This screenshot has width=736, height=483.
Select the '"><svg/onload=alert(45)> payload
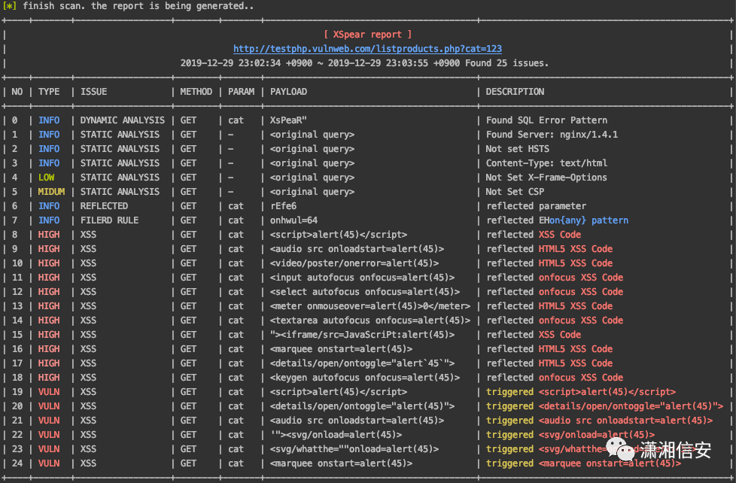(x=336, y=435)
